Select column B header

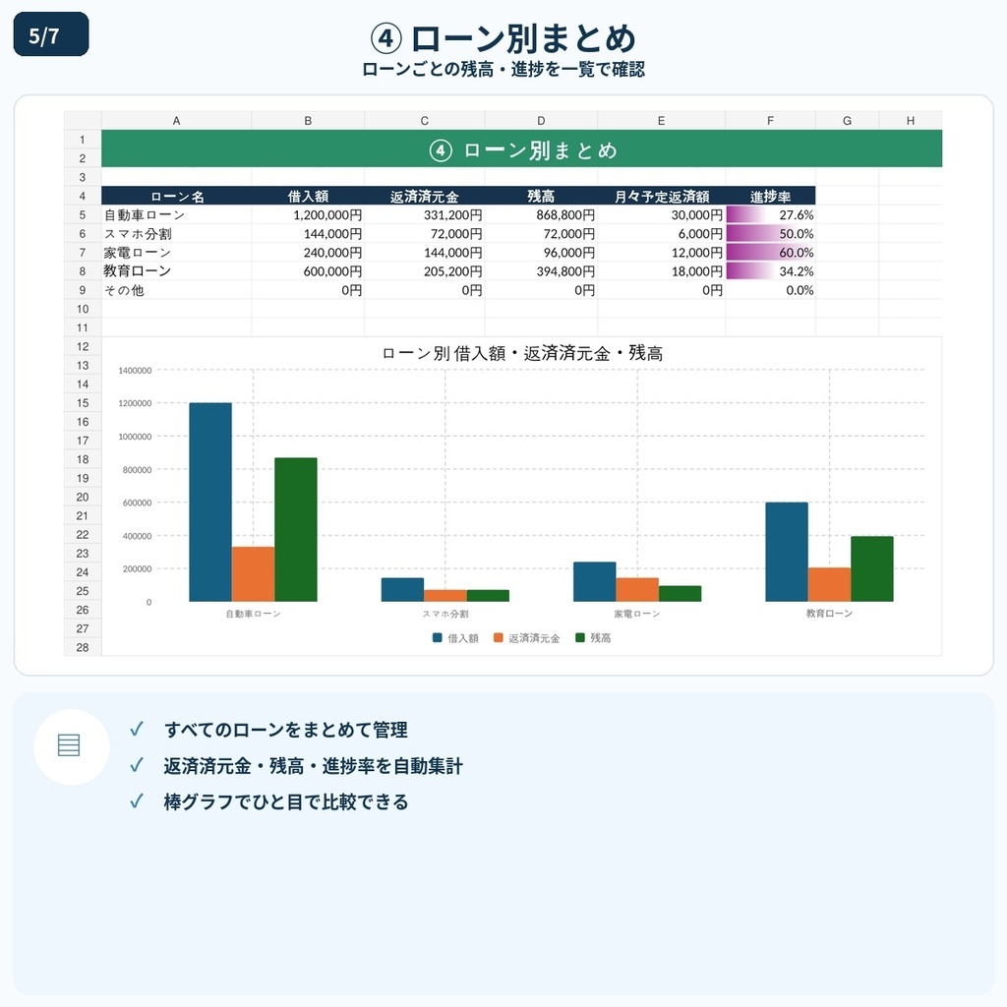308,120
